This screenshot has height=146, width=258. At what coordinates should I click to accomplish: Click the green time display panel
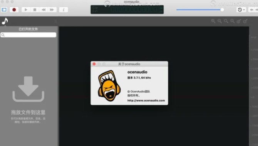[x=127, y=10]
